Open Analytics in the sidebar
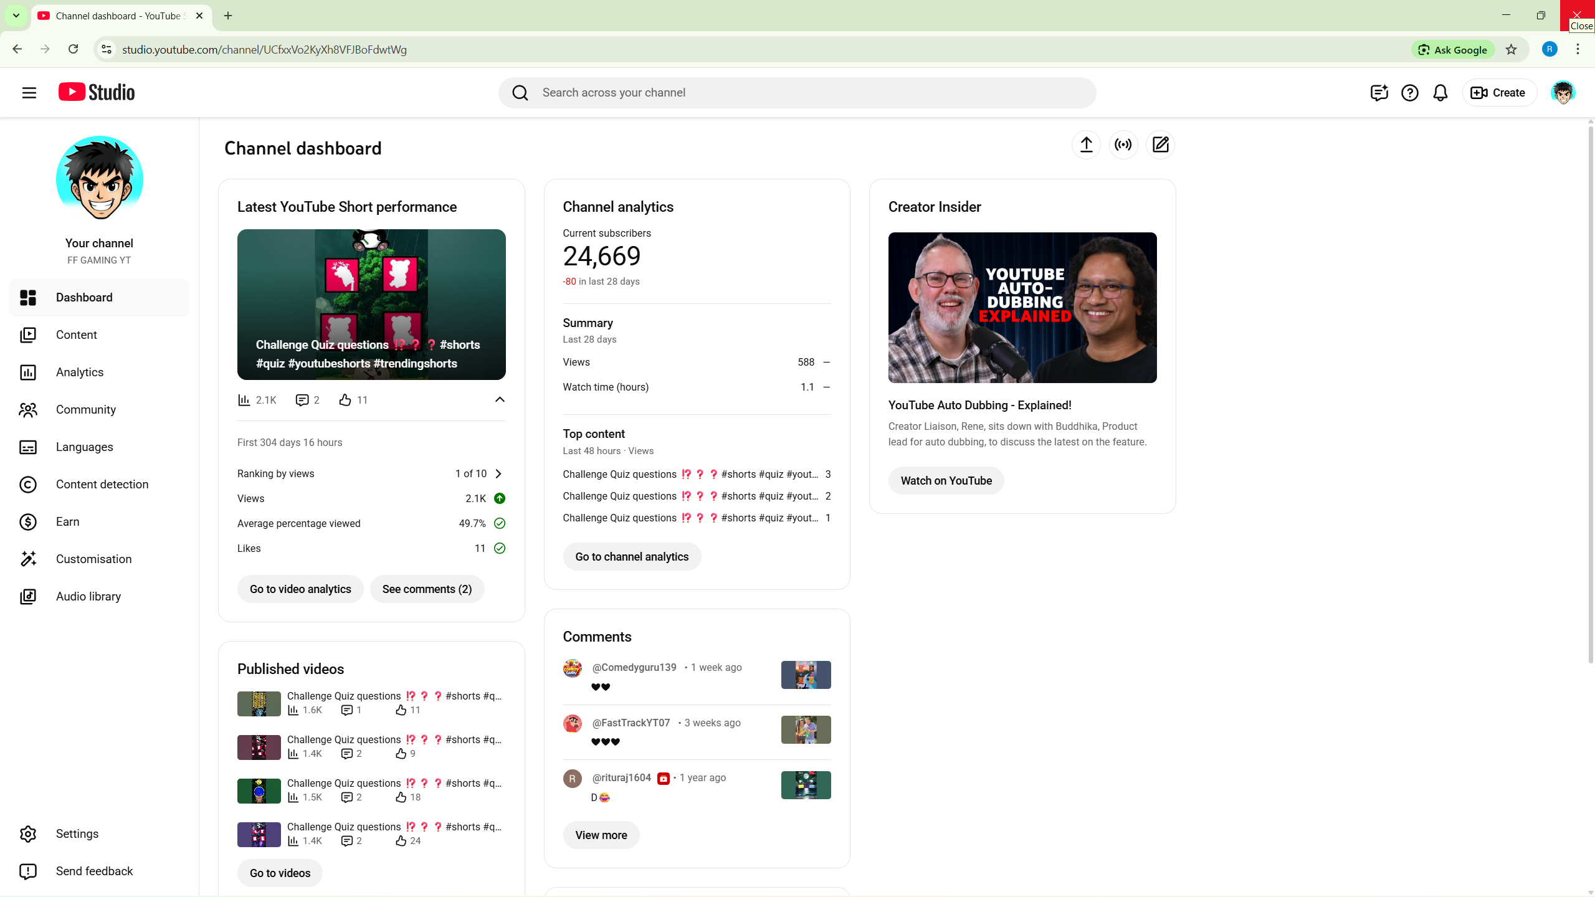Screen dimensions: 1595x897 tap(80, 372)
